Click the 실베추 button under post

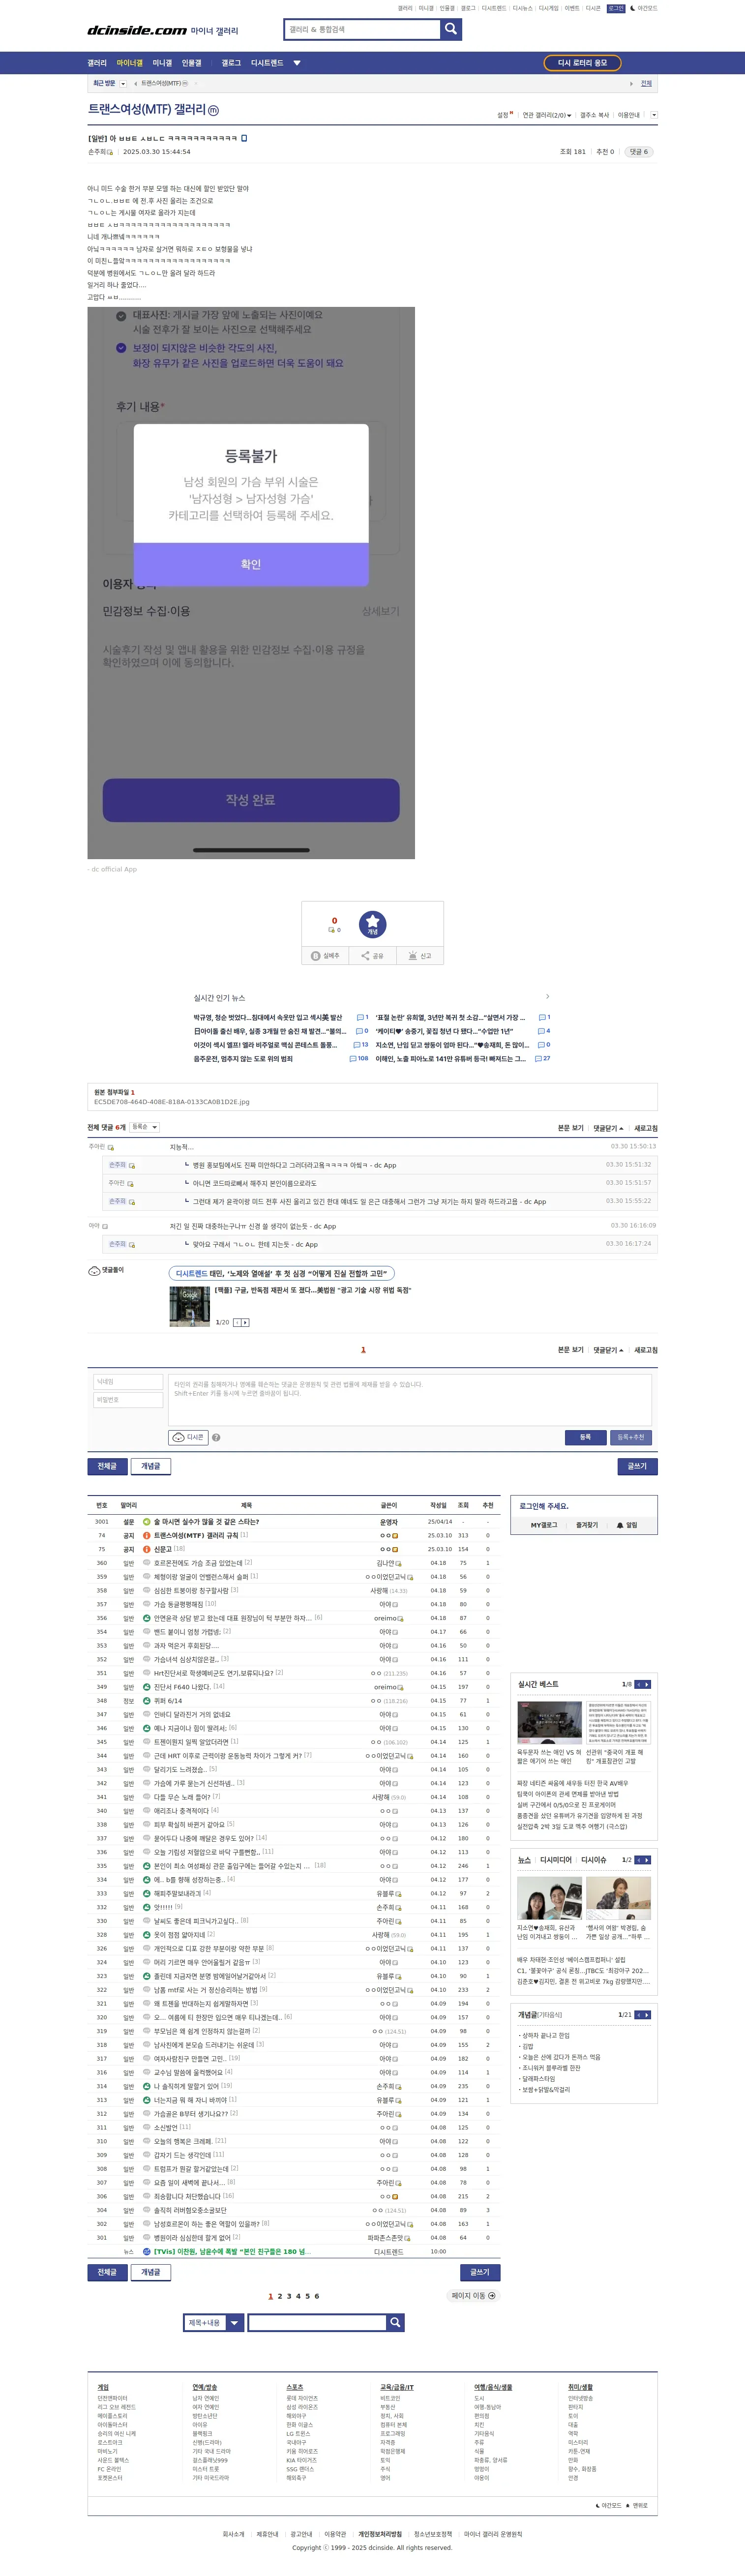(325, 956)
